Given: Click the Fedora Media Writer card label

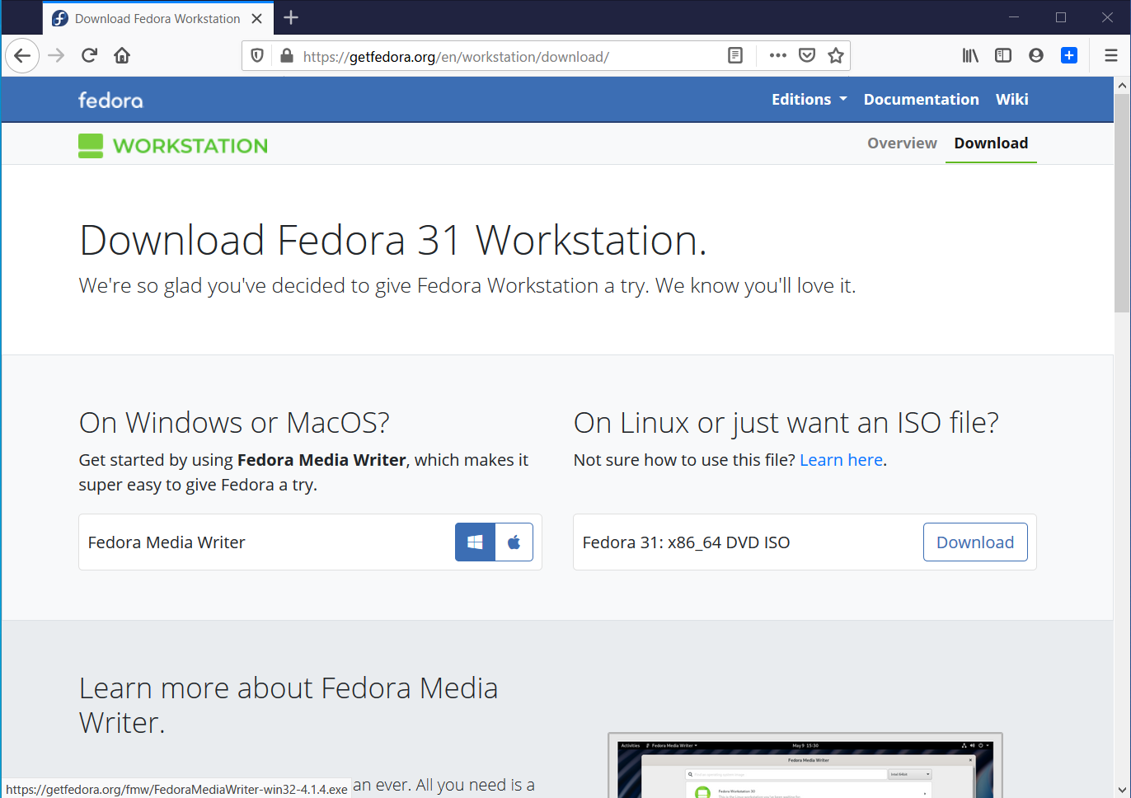Looking at the screenshot, I should (x=167, y=542).
